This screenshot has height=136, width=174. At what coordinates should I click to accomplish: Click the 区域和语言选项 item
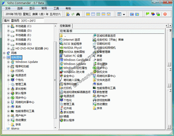104,35
